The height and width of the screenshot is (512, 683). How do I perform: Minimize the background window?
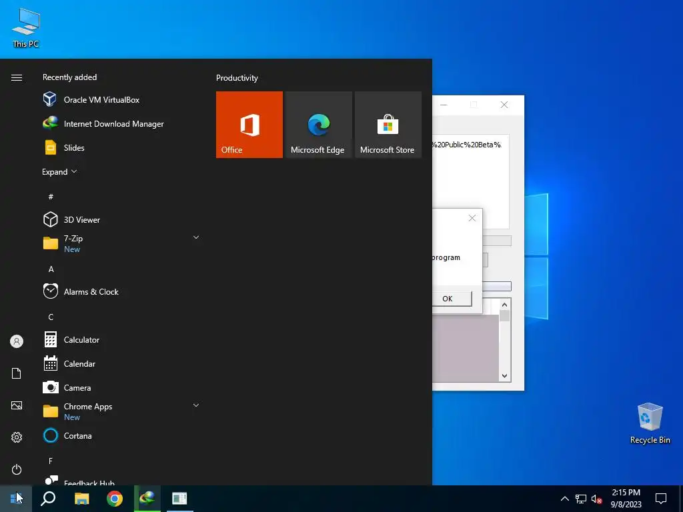444,105
